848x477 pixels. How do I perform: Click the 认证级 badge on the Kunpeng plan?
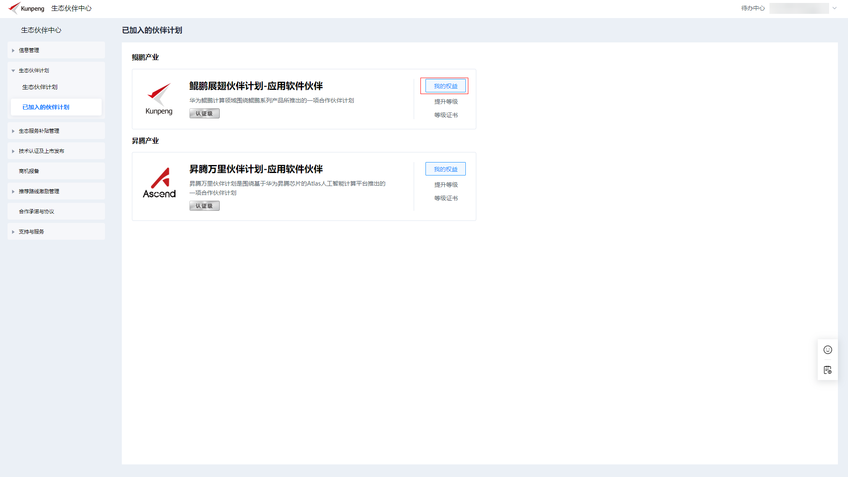pyautogui.click(x=204, y=113)
